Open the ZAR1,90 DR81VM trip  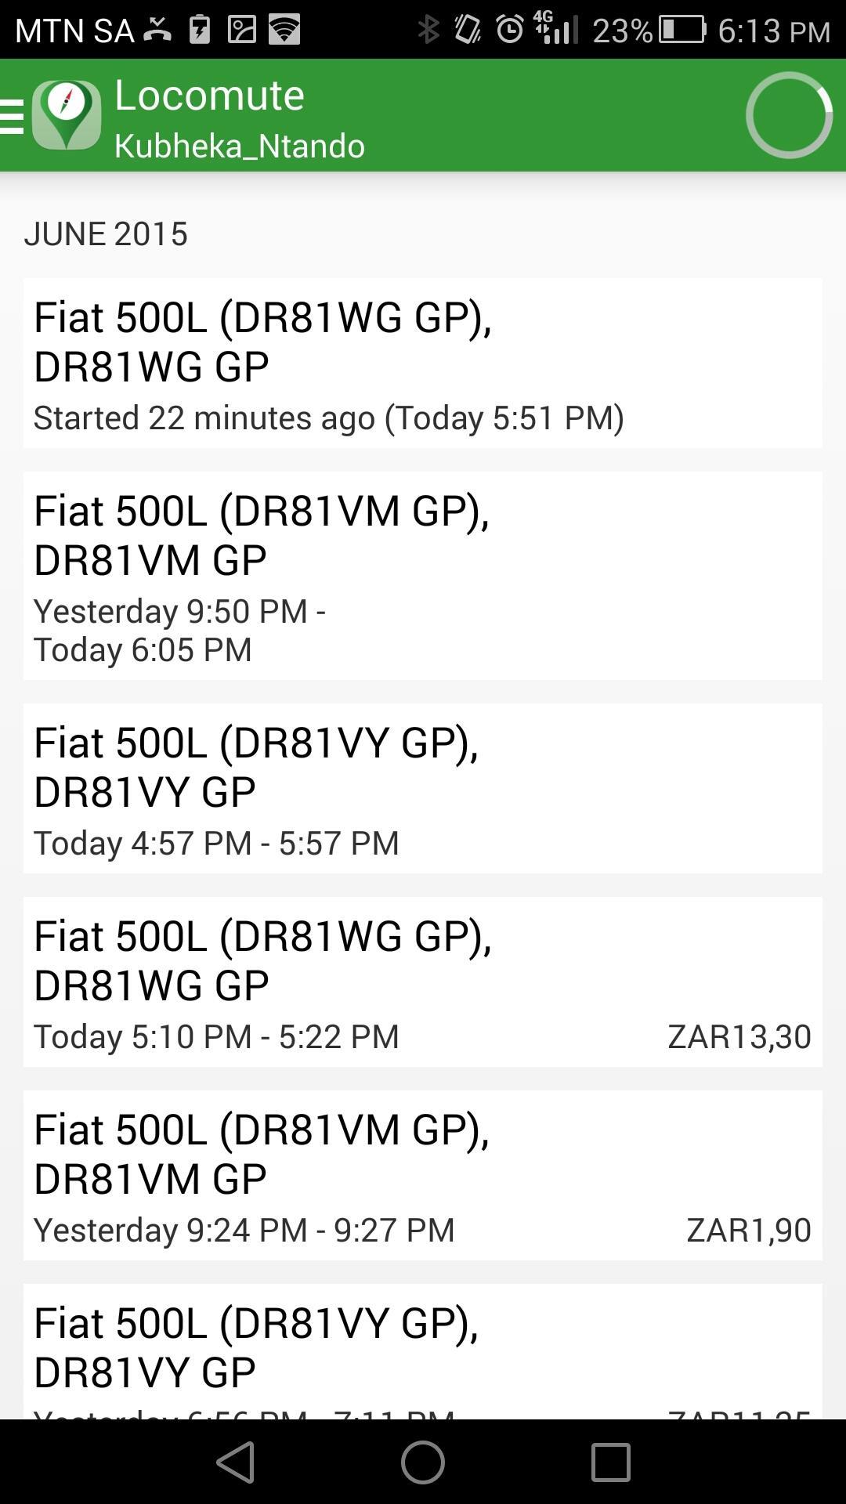point(423,1176)
